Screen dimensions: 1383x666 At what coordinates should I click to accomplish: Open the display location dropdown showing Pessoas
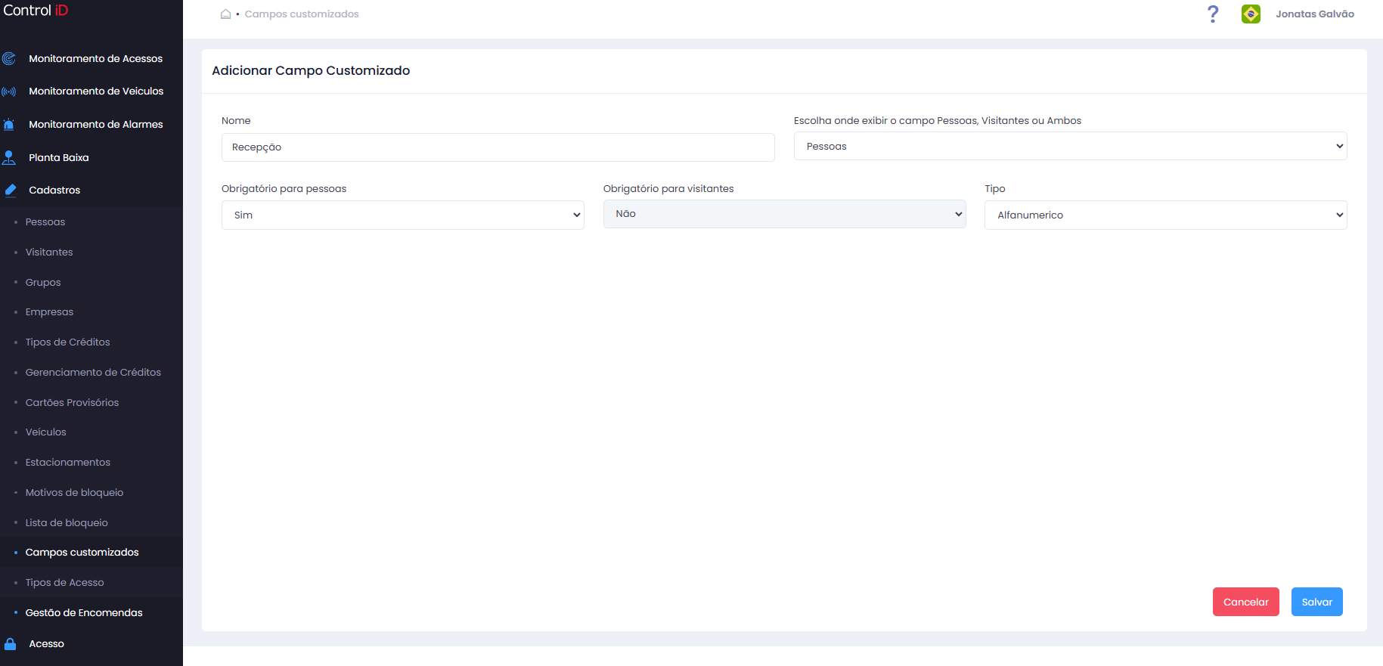(x=1070, y=146)
